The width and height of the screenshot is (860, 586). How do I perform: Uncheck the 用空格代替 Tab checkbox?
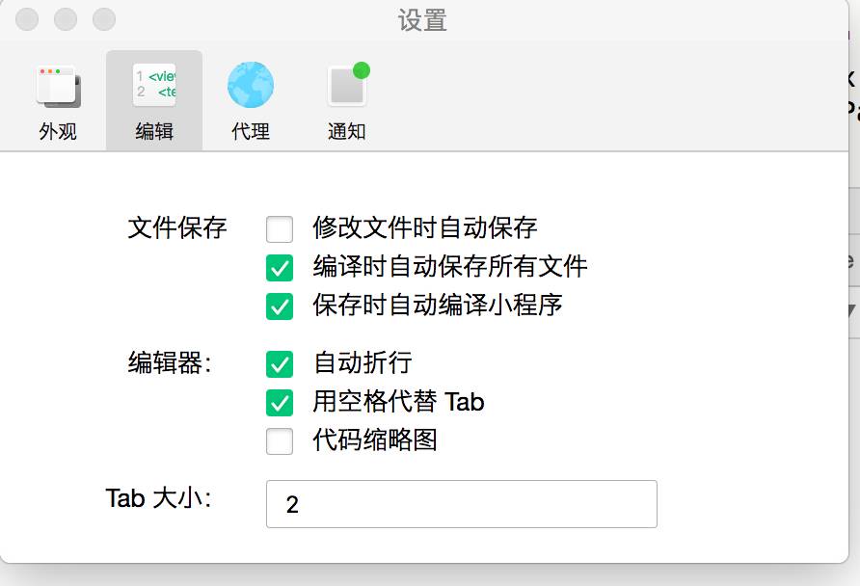[280, 402]
